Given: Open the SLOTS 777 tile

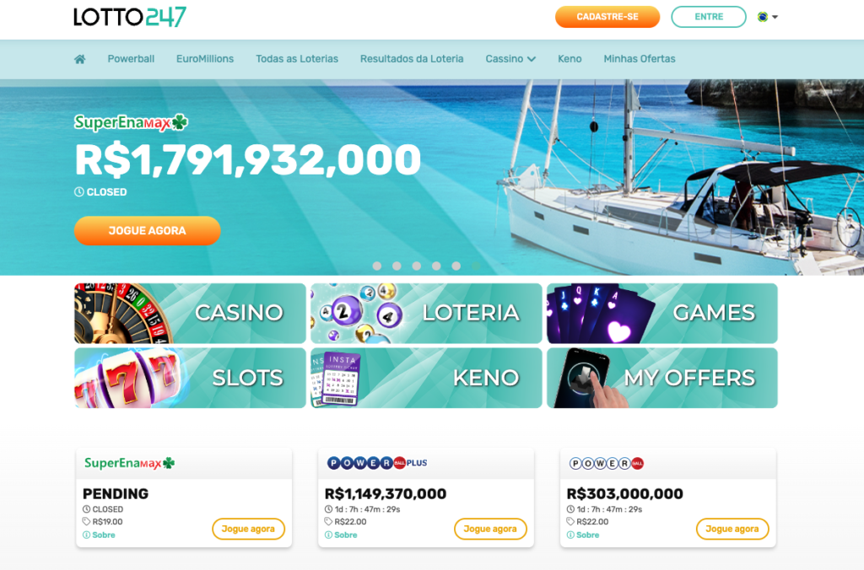Looking at the screenshot, I should pyautogui.click(x=190, y=378).
